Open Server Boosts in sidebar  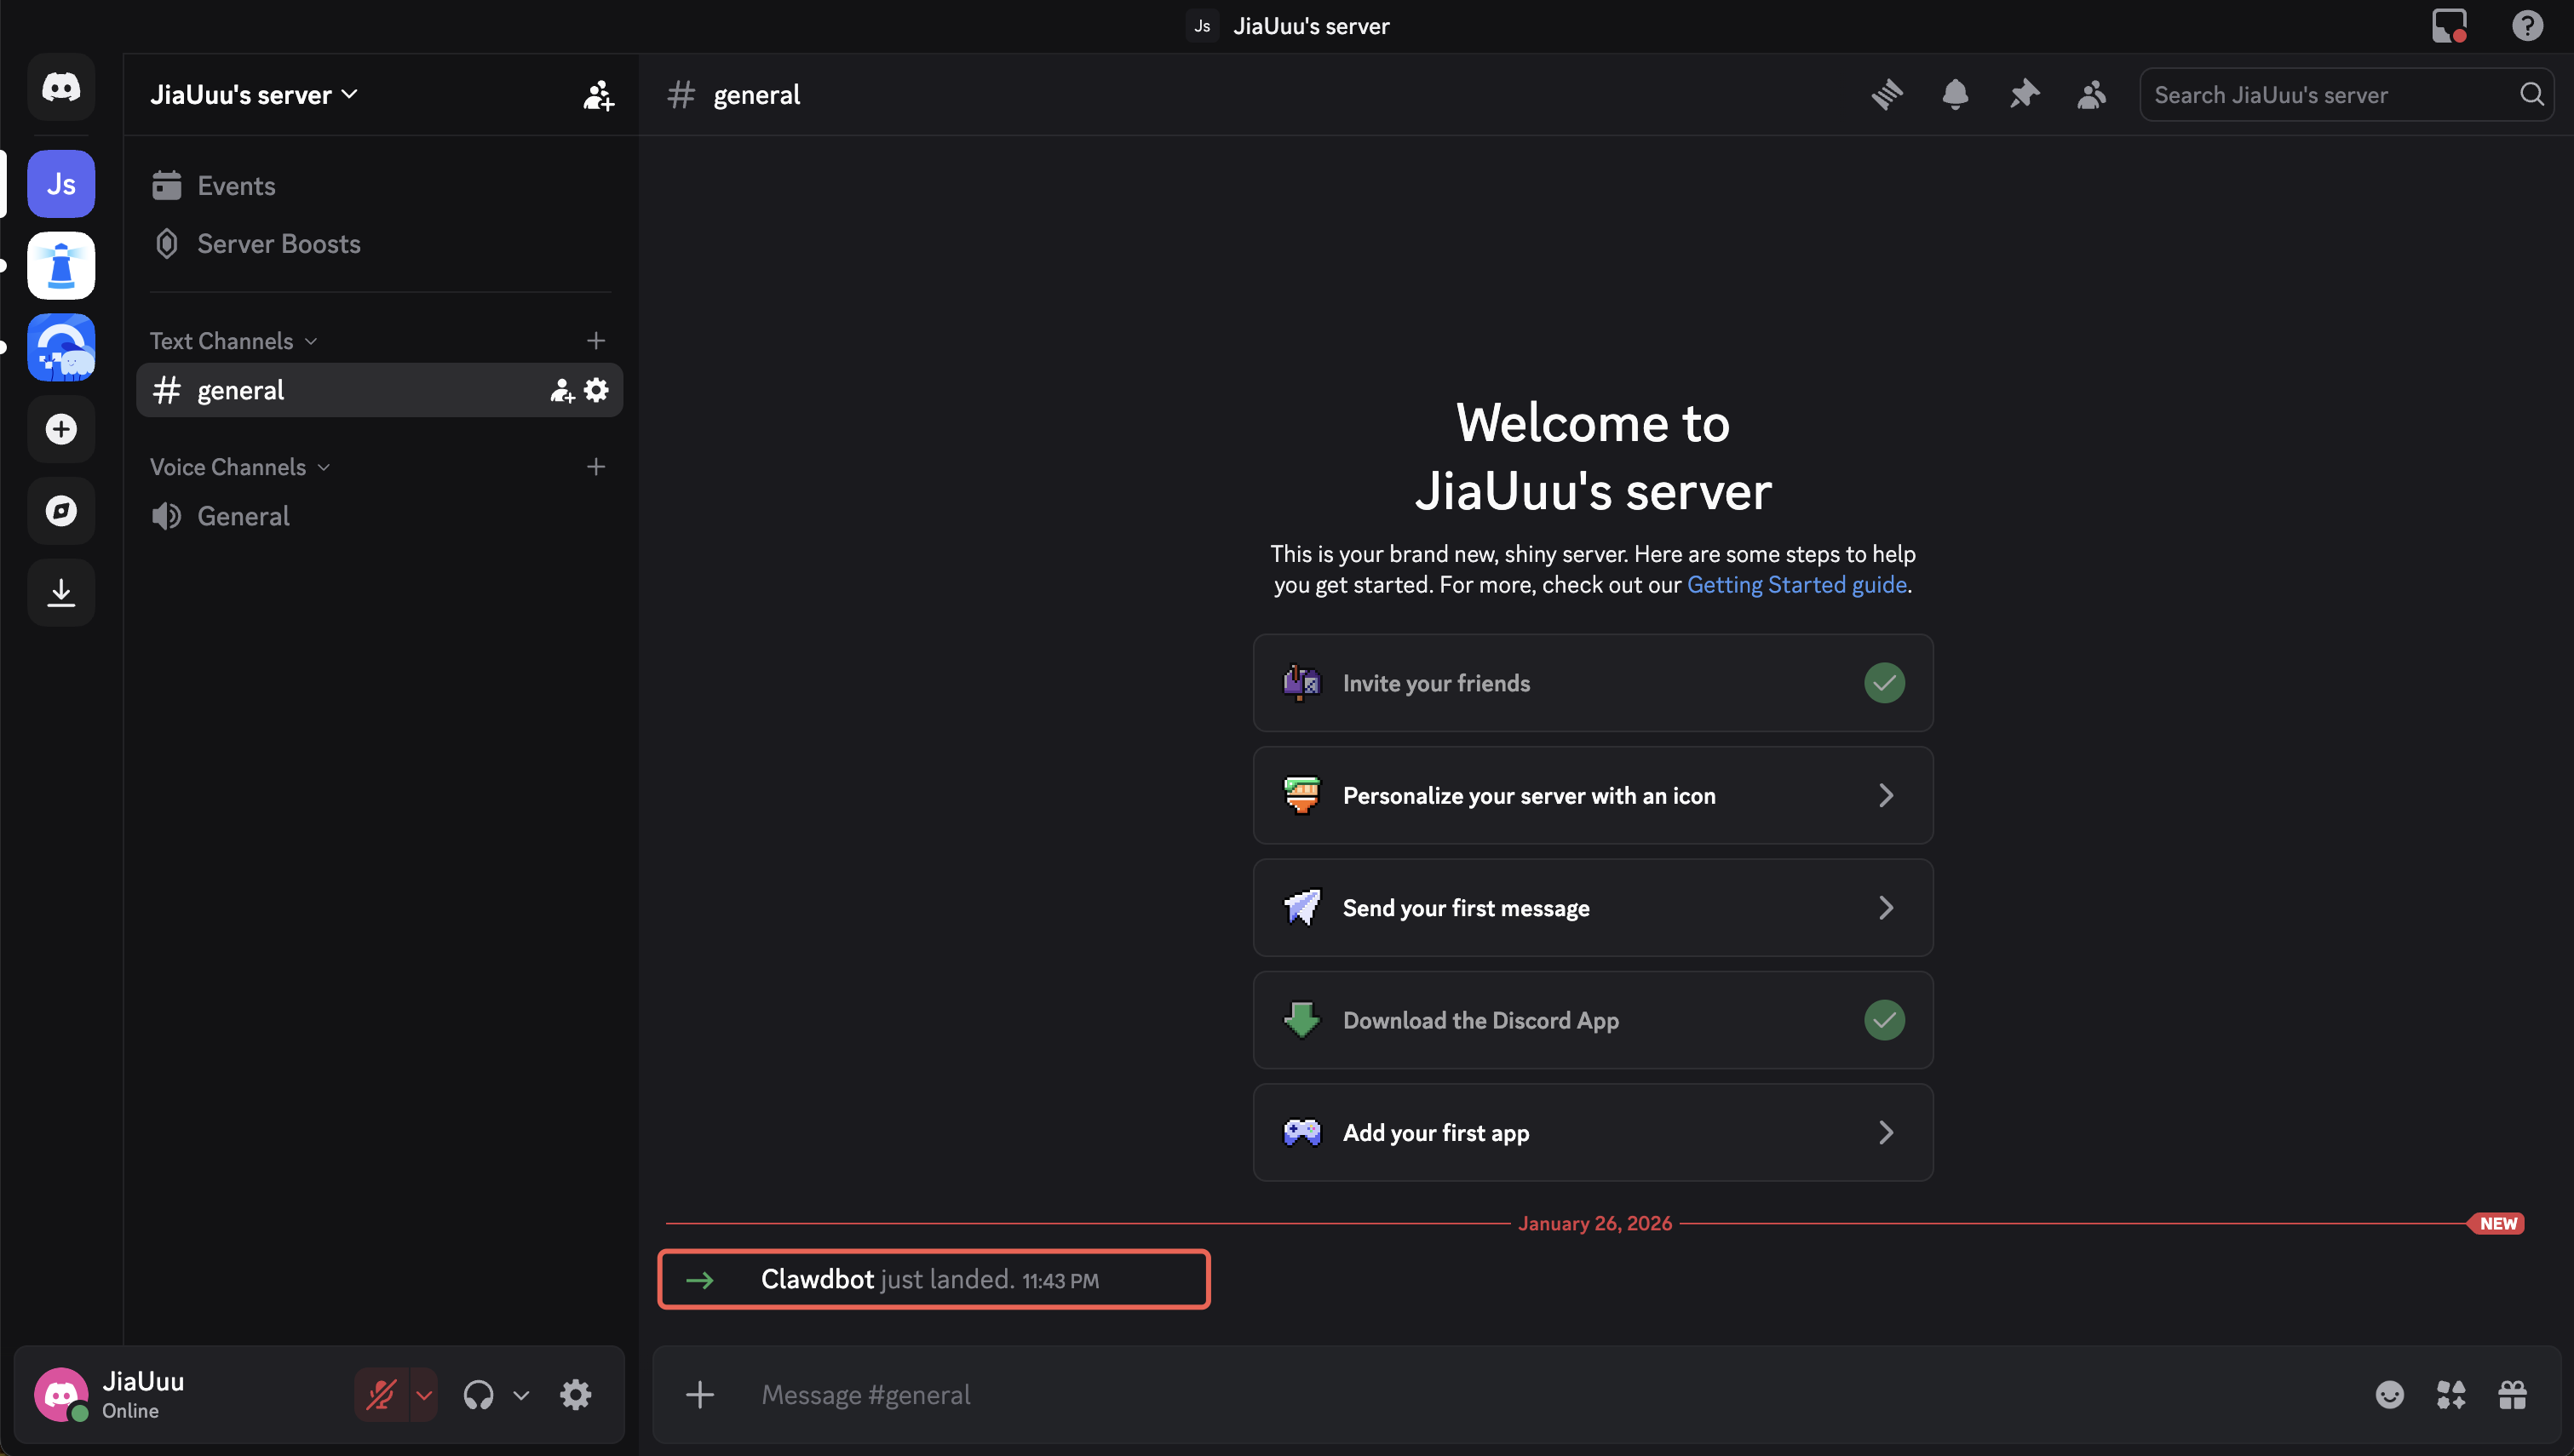(278, 244)
